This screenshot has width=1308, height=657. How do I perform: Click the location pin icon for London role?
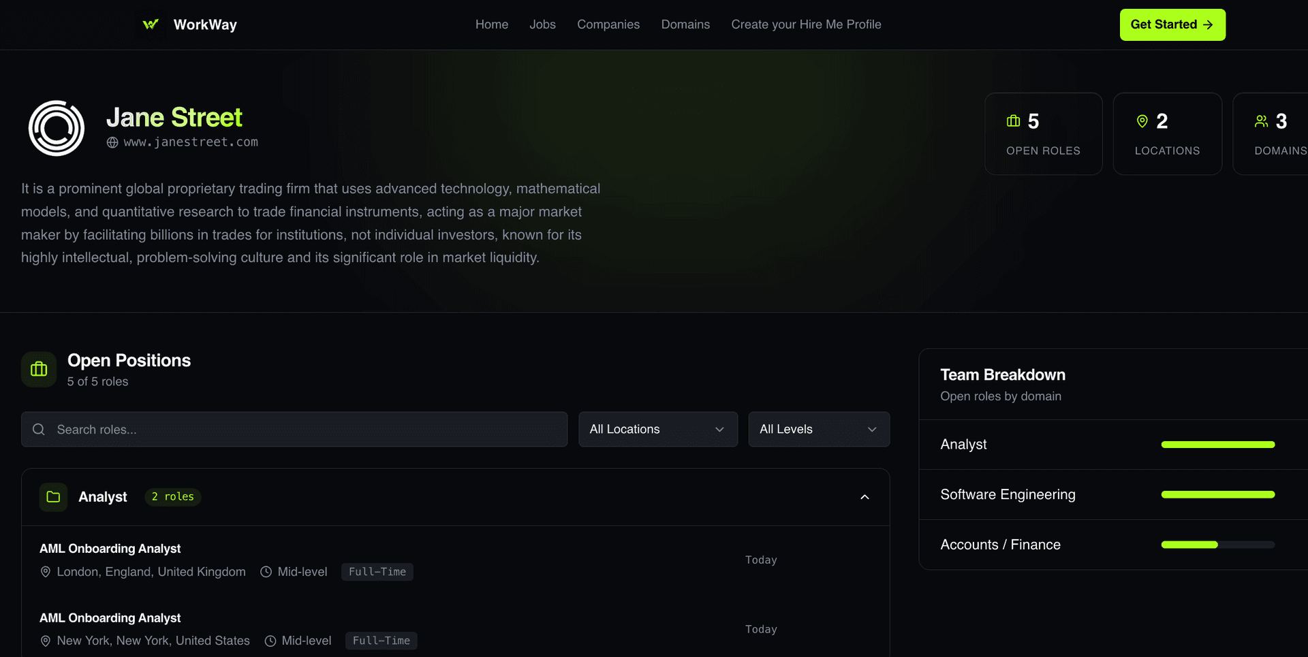click(x=45, y=572)
